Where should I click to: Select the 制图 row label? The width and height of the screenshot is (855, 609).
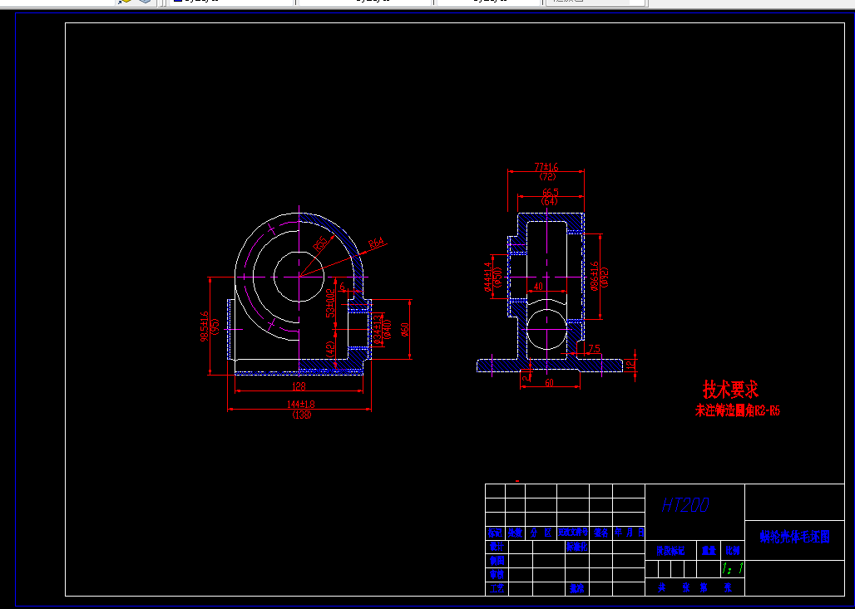click(497, 561)
